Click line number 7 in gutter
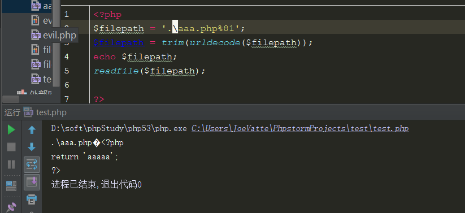Image resolution: width=465 pixels, height=213 pixels. tap(66, 98)
